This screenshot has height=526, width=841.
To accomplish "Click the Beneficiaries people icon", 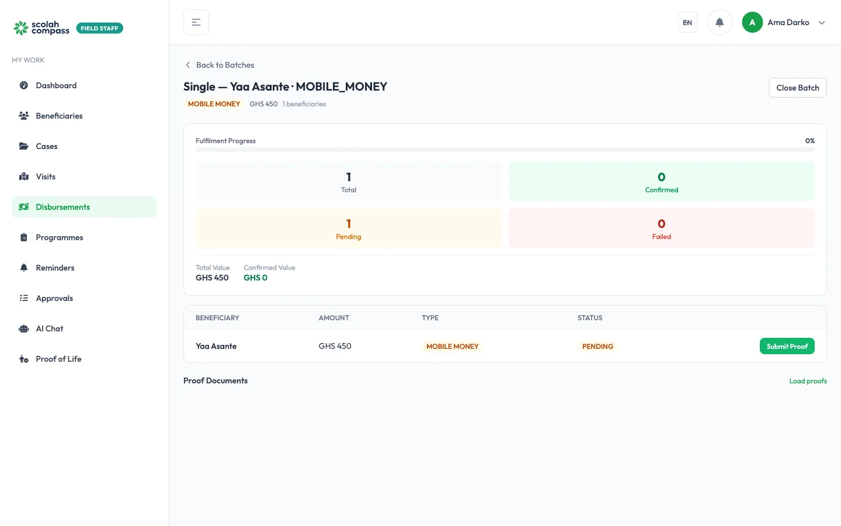I will [24, 116].
